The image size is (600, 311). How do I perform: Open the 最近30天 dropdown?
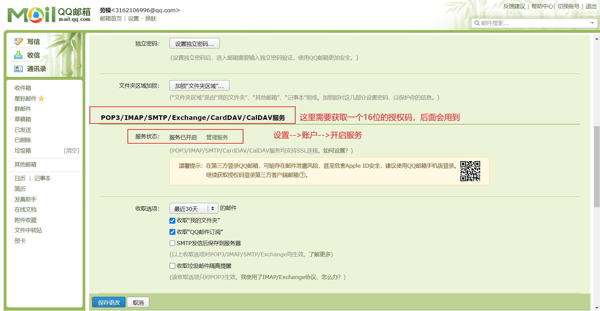[x=194, y=209]
